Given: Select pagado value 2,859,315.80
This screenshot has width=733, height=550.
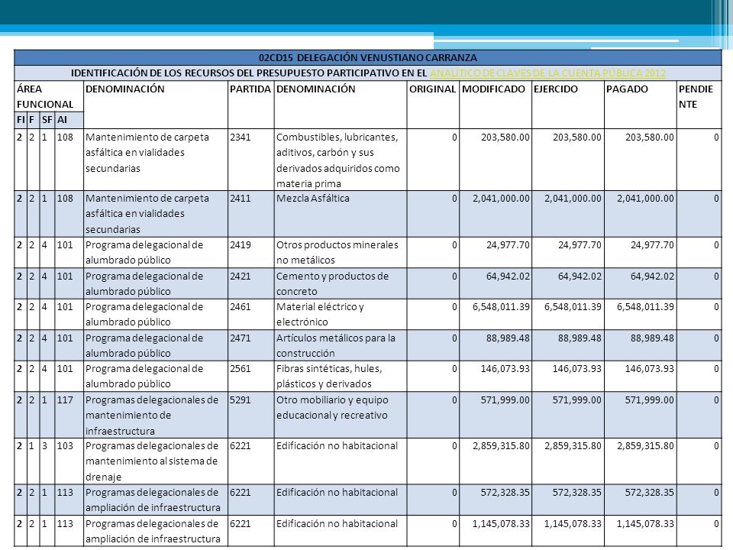Looking at the screenshot, I should pyautogui.click(x=645, y=445).
